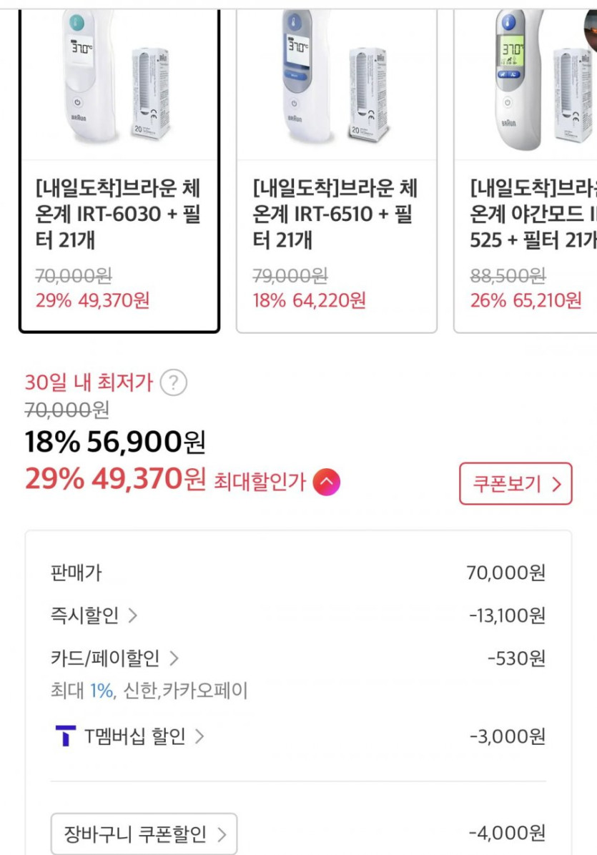Click the T membership logo icon
Viewport: 597px width, 855px height.
[65, 736]
